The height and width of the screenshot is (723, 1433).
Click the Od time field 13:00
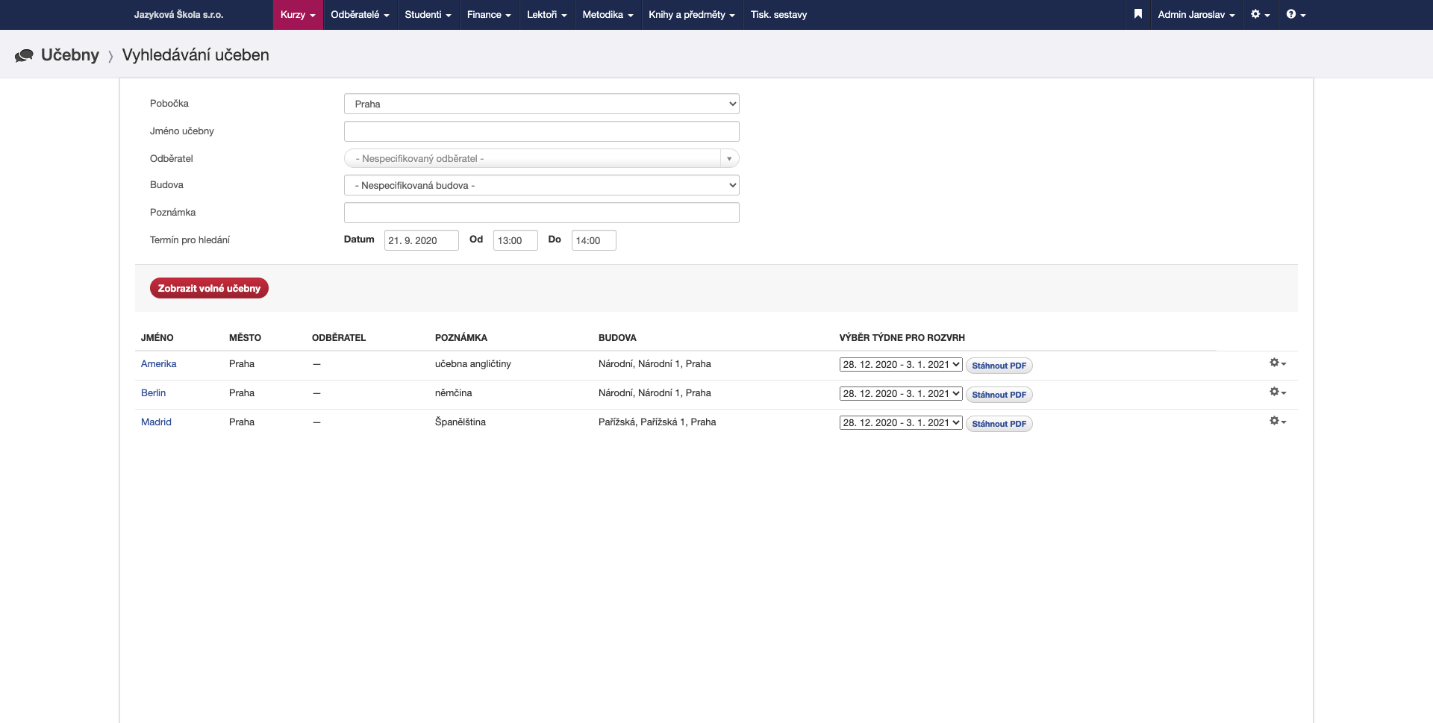[515, 240]
